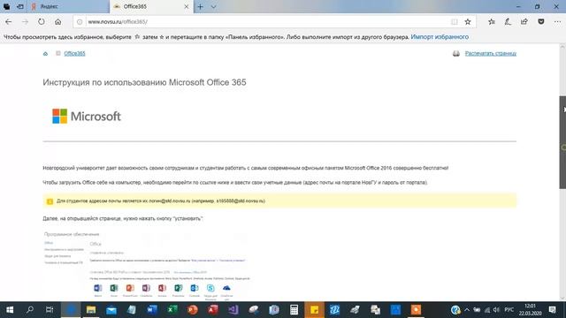Viewport: 566px width, 318px height.
Task: Add notes with the pen icon
Action: [508, 22]
